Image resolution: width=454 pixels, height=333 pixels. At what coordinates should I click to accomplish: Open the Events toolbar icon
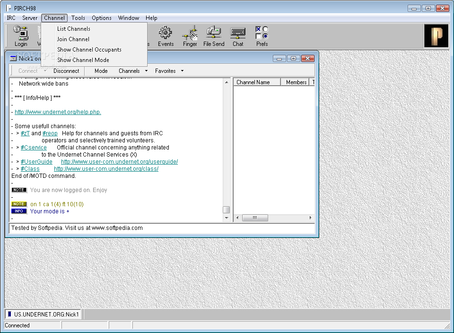(166, 36)
